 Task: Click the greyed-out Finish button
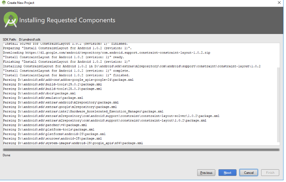pos(270,173)
